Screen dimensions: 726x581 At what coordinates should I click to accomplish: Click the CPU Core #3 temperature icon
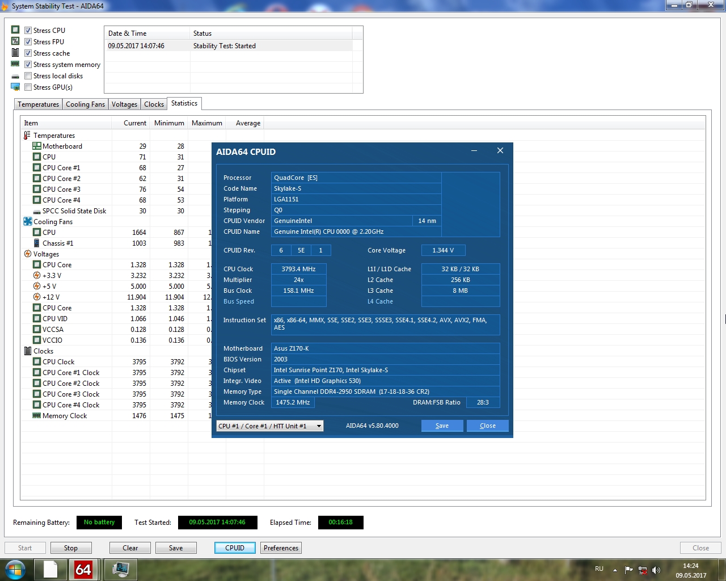click(37, 190)
